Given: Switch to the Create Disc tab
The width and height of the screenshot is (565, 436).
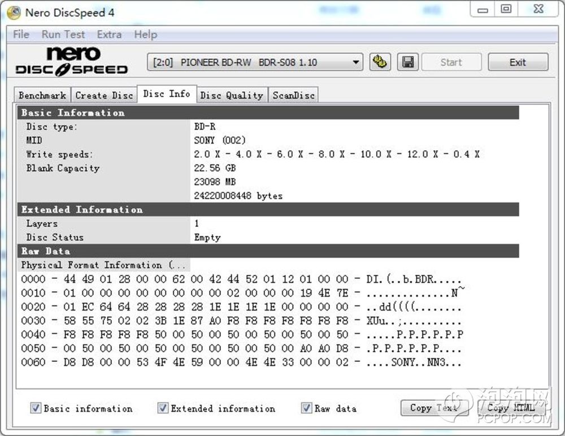Looking at the screenshot, I should pos(104,95).
